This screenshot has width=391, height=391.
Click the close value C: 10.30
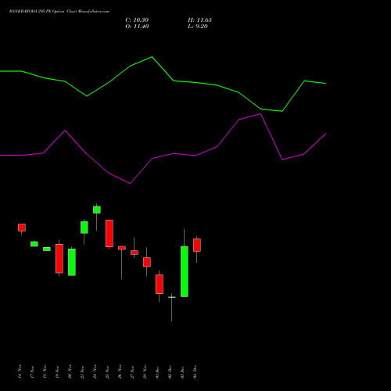click(x=137, y=20)
